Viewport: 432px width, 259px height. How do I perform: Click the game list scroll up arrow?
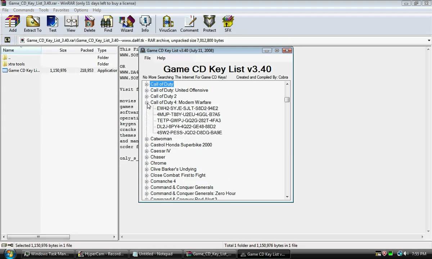click(x=287, y=84)
